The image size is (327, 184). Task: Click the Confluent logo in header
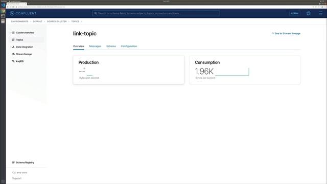click(x=23, y=13)
